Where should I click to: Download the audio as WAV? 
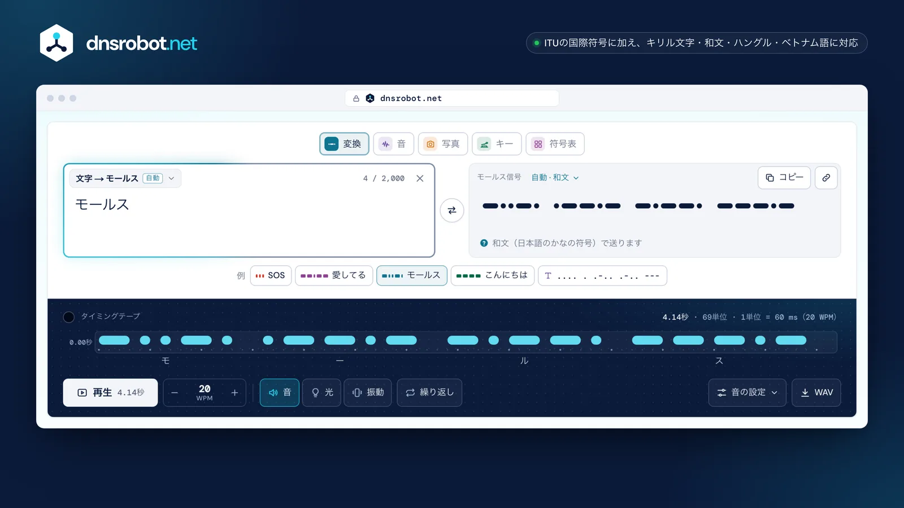pyautogui.click(x=816, y=392)
